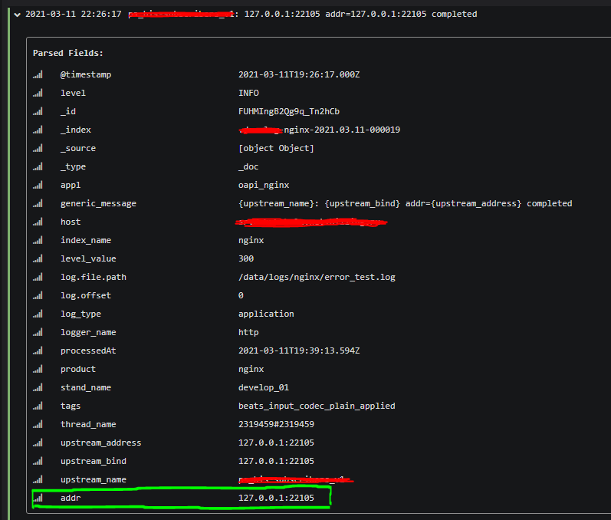Image resolution: width=611 pixels, height=520 pixels.
Task: Open stats icon beside addr field
Action: click(x=38, y=499)
